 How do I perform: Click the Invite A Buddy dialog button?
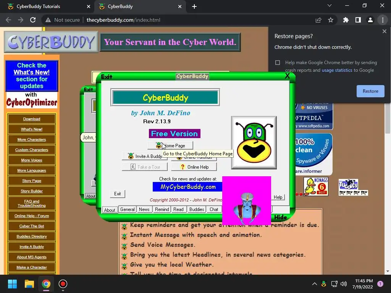(x=145, y=156)
